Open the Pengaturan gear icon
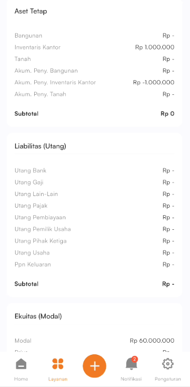Viewport: 190px width, 387px height. [168, 364]
